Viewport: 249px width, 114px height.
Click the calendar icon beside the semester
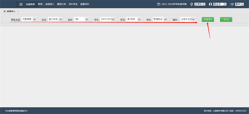[158, 4]
